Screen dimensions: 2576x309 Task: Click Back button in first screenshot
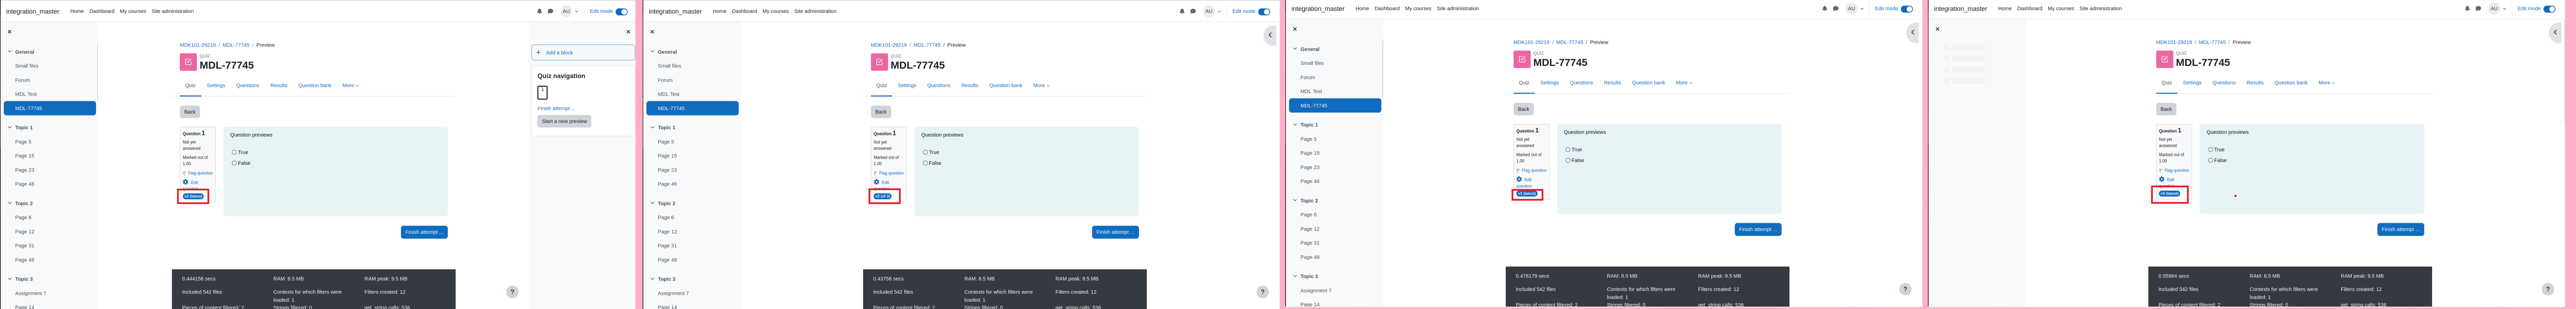pyautogui.click(x=190, y=112)
